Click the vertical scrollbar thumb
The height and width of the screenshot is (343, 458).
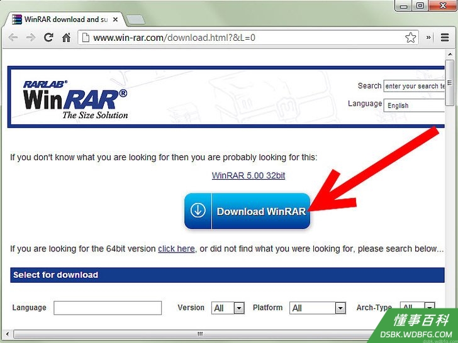450,82
